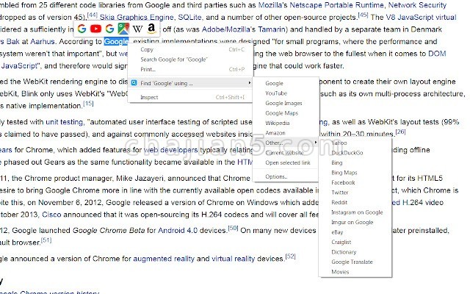
Task: Select Dictionary in the Other list
Action: point(355,251)
